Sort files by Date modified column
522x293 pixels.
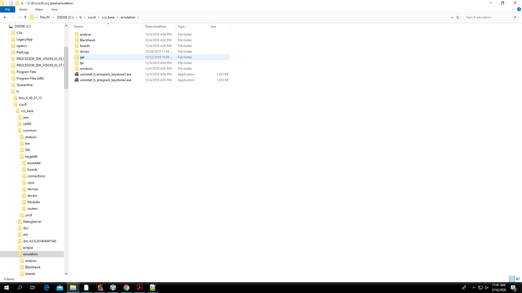155,27
